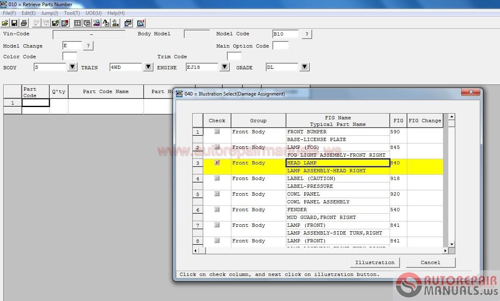This screenshot has height=301, width=500.
Task: Click the Part Code cell in row 1
Action: (36, 103)
